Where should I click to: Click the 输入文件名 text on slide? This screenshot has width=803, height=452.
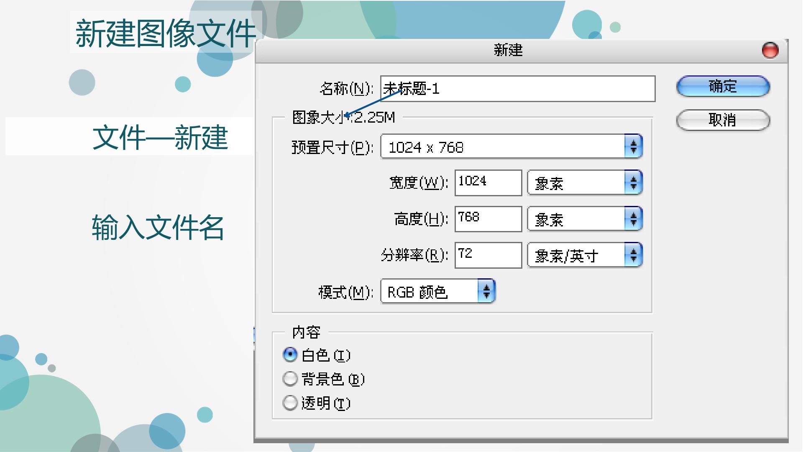click(x=158, y=227)
